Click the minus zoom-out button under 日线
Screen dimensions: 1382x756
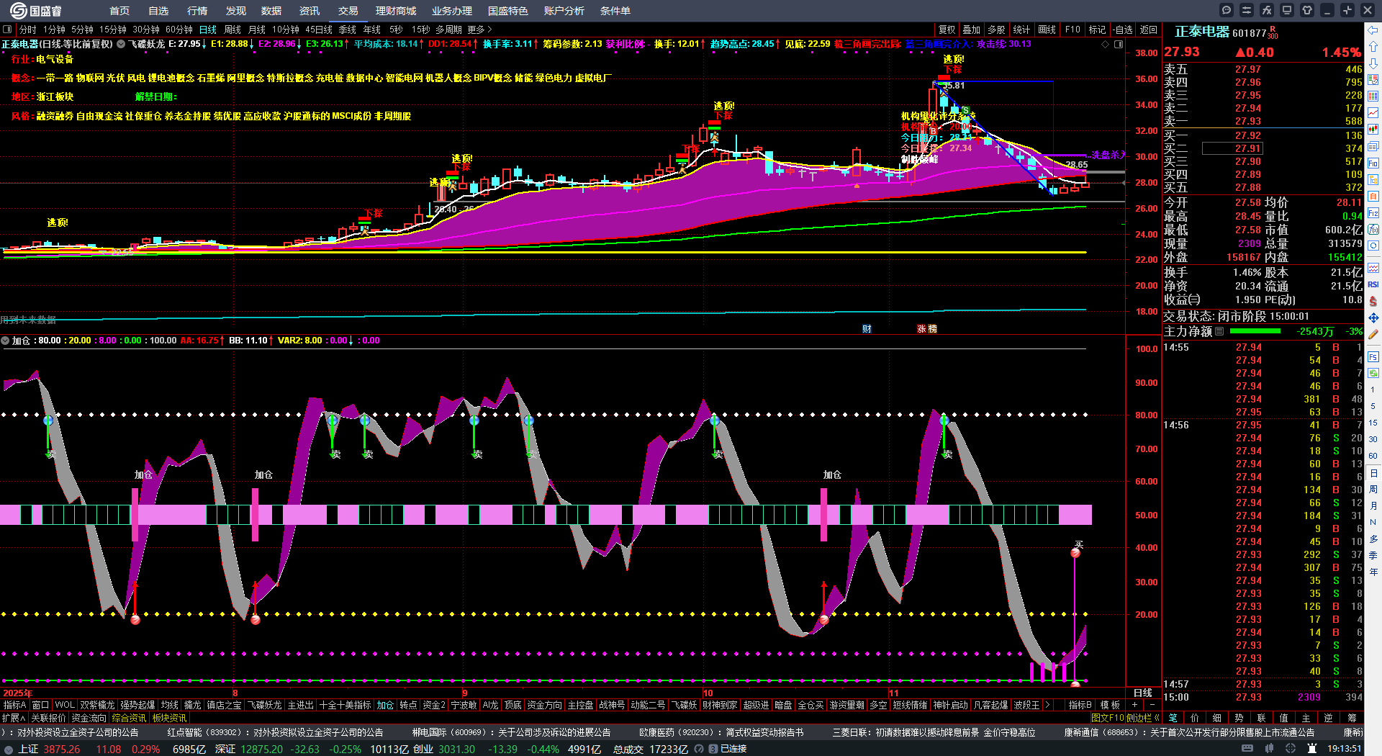pos(1152,705)
